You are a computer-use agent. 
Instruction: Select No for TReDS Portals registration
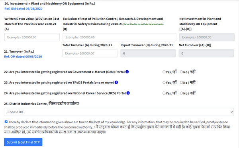181,83
